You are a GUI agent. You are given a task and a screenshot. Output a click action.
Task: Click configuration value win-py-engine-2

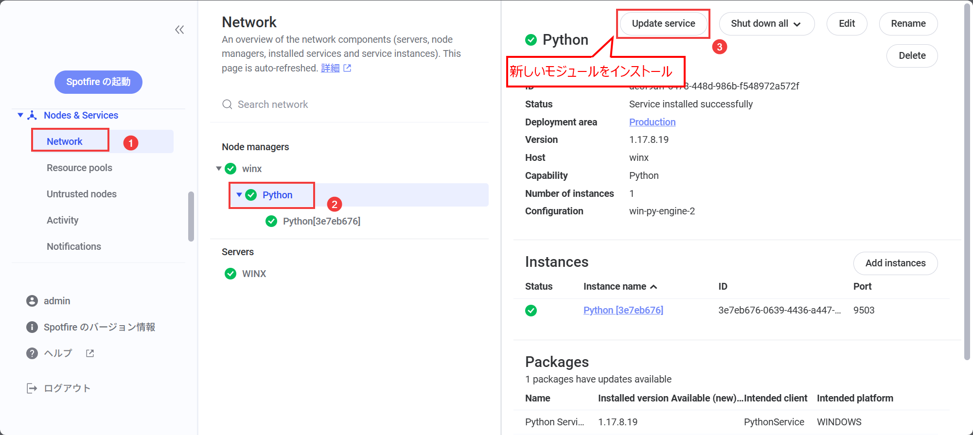pos(662,211)
